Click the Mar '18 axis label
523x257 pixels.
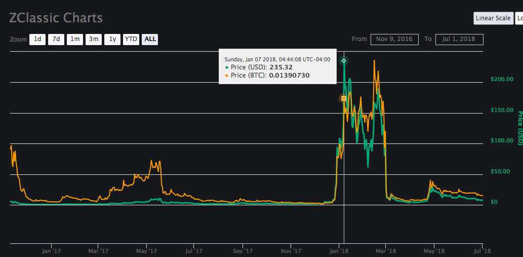[385, 250]
